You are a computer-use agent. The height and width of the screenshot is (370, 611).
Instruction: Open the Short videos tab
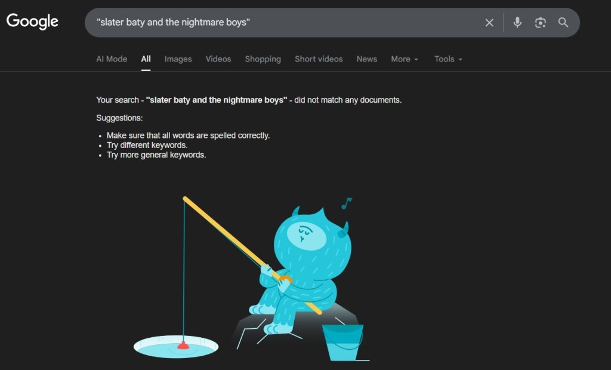point(319,59)
